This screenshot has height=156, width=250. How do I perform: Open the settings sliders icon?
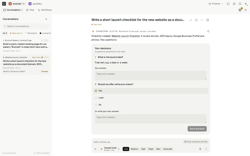coord(246,10)
